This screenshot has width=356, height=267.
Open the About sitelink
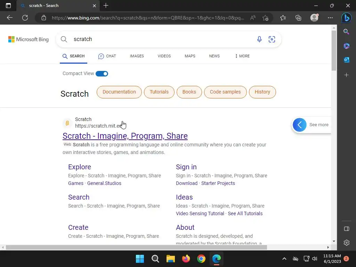click(x=185, y=227)
